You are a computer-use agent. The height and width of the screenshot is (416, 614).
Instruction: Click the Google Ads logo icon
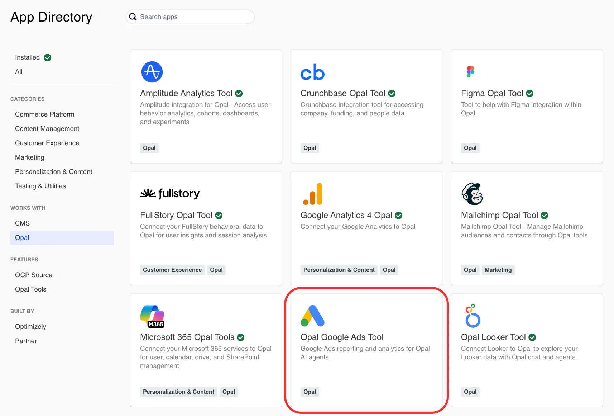(312, 316)
